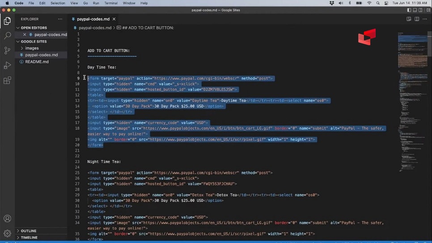432x243 pixels.
Task: Toggle the secondary sidebar layout button
Action: coord(420,10)
